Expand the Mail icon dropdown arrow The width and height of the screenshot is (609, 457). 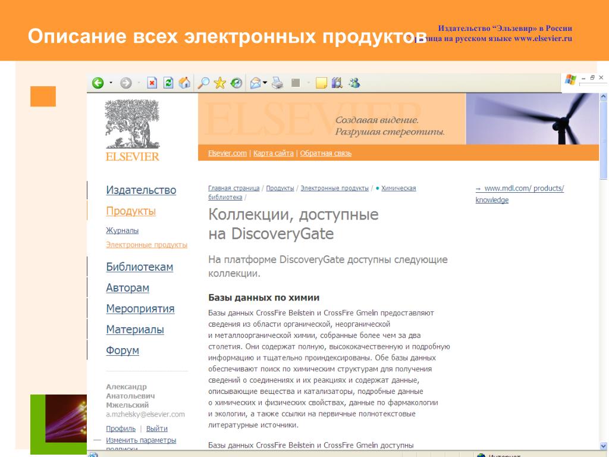pos(265,83)
